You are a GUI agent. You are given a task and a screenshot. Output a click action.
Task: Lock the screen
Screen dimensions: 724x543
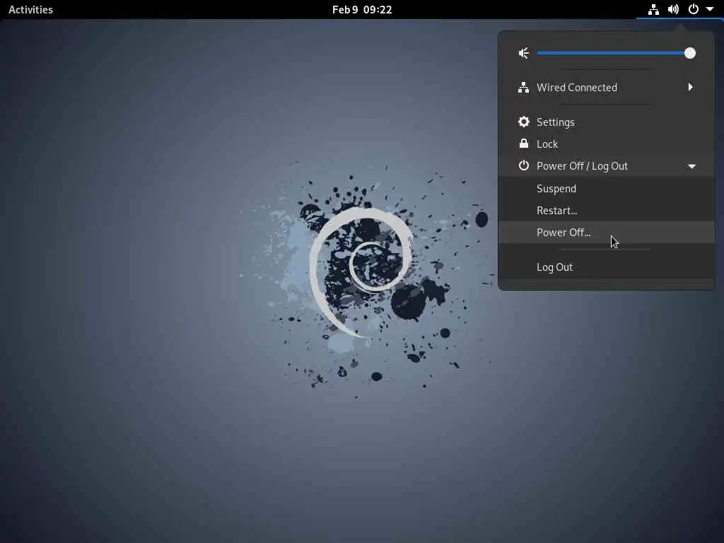606,144
